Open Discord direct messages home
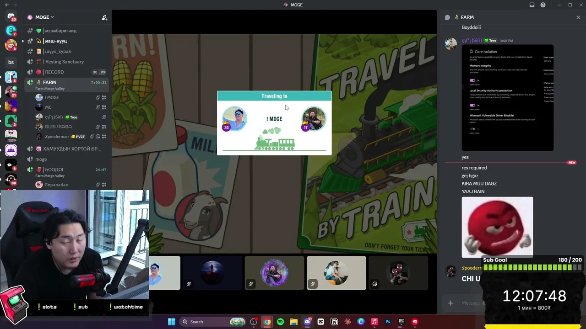The width and height of the screenshot is (586, 329). pyautogui.click(x=11, y=17)
